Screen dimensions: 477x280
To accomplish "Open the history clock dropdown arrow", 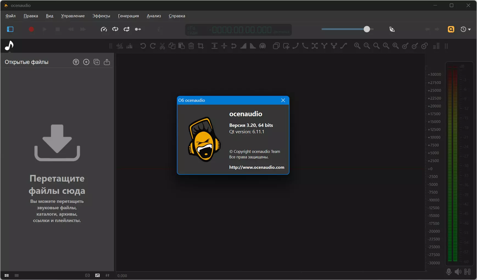I will tap(469, 29).
